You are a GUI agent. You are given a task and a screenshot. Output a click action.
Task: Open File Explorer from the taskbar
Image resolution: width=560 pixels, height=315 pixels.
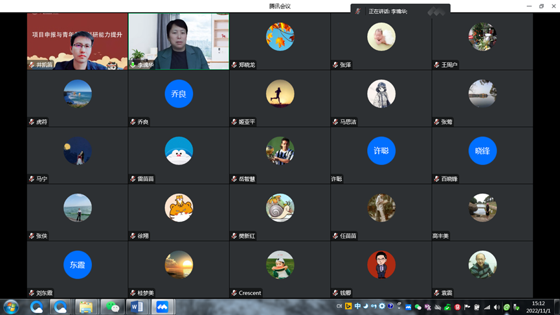[x=86, y=307]
